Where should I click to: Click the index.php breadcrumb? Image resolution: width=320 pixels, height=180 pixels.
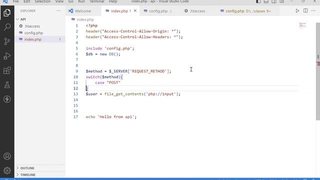pyautogui.click(x=85, y=19)
